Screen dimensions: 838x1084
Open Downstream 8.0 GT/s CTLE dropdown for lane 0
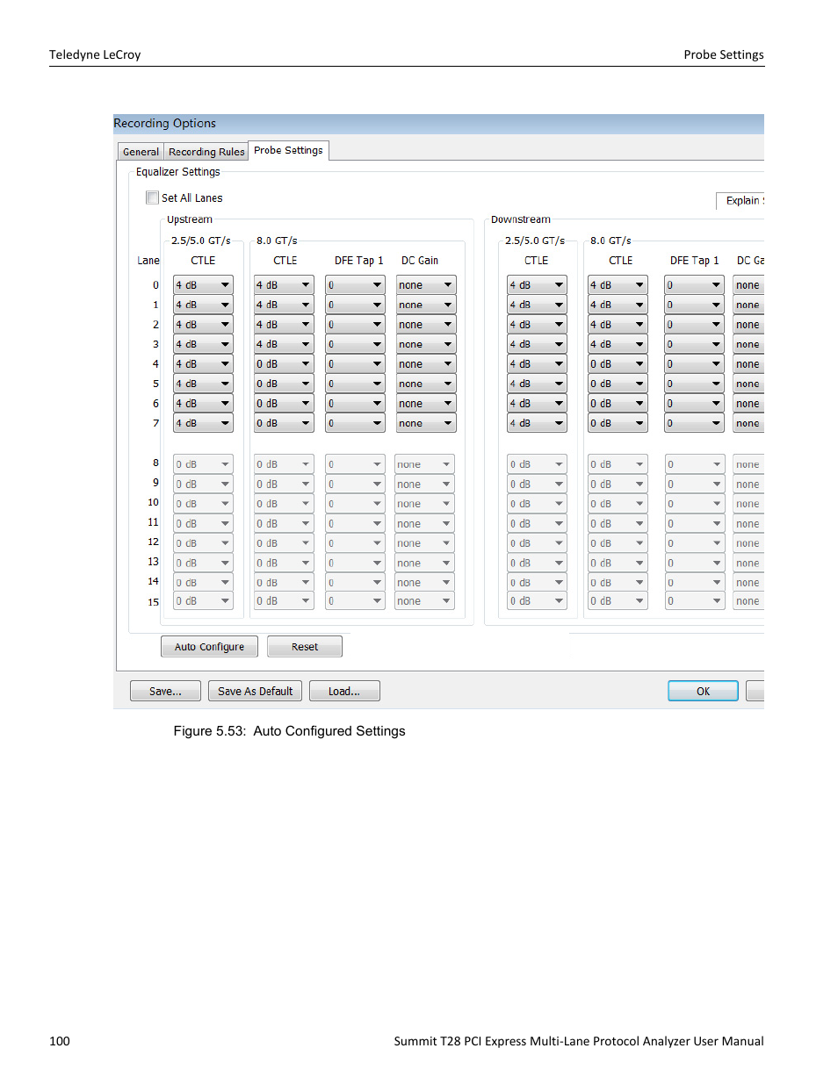(x=618, y=285)
